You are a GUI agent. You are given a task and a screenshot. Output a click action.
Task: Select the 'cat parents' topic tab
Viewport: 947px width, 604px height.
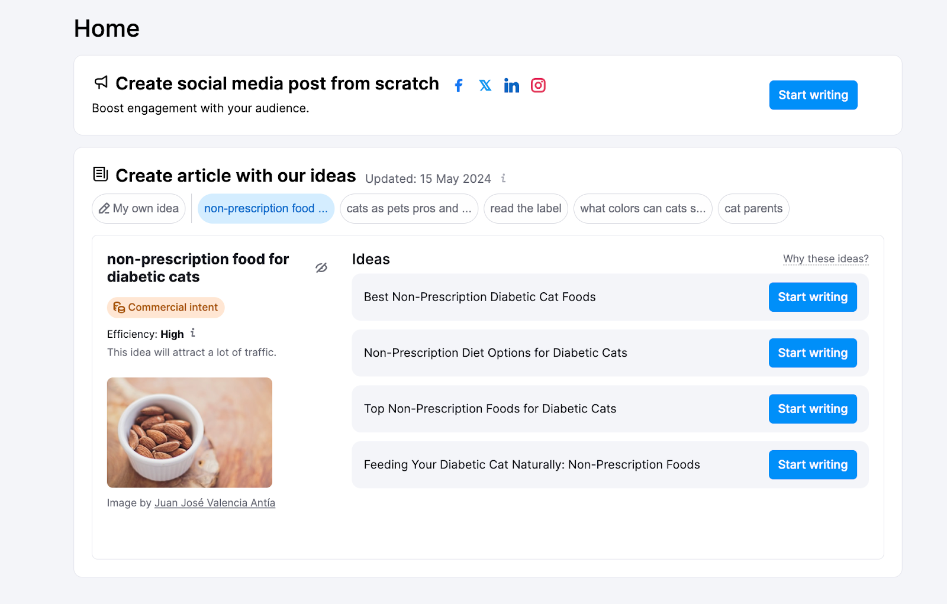[753, 208]
